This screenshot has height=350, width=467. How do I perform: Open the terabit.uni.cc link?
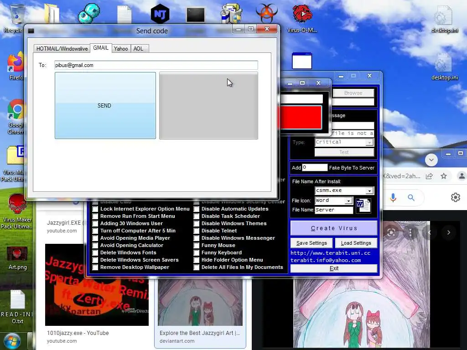(330, 253)
